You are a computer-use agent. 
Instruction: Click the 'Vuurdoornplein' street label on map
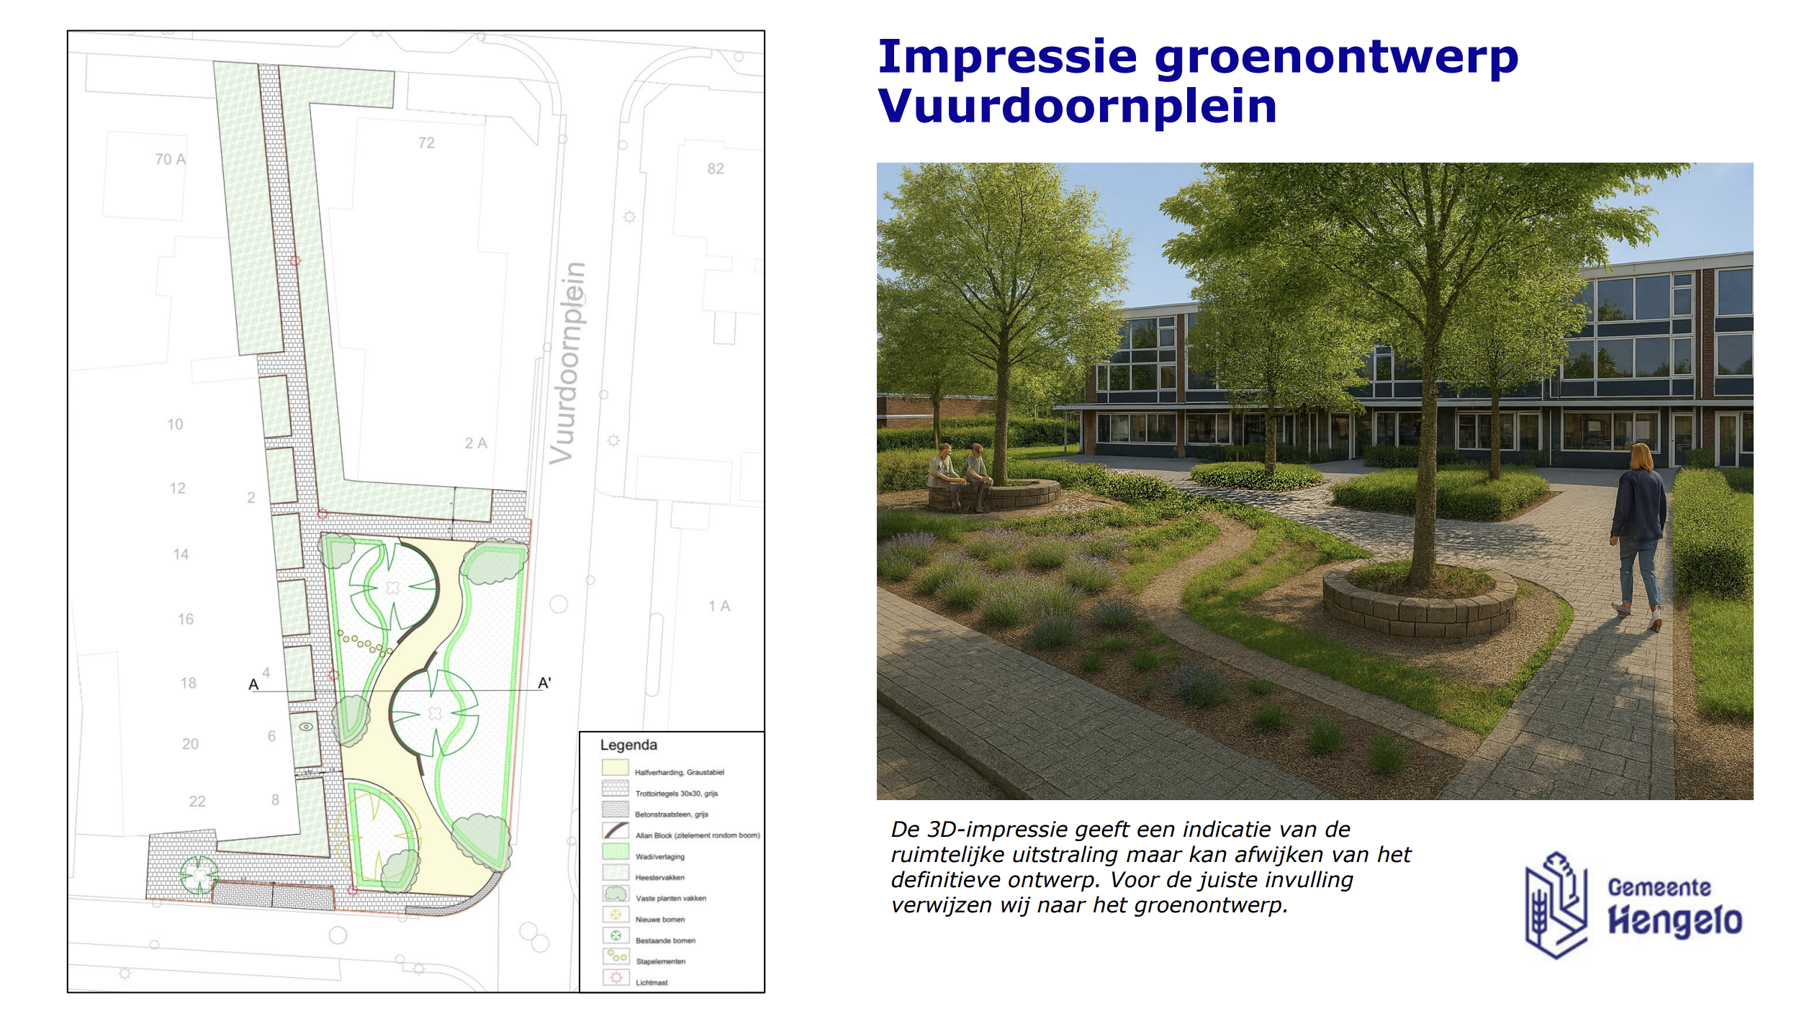(x=568, y=363)
